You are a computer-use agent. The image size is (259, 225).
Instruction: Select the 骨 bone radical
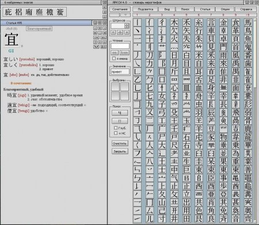(x=248, y=121)
